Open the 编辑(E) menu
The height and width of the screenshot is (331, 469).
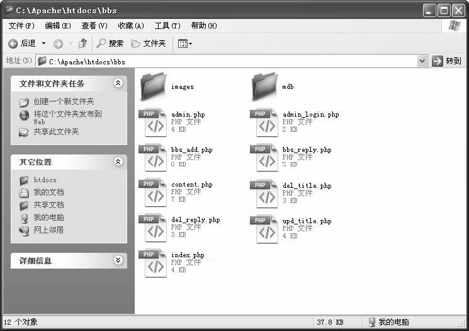(x=58, y=26)
